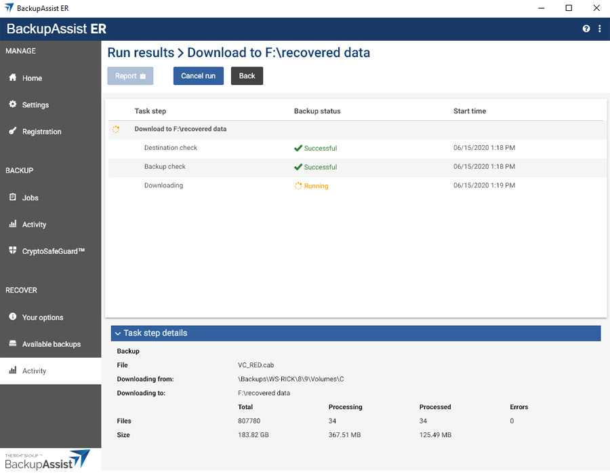
Task: Open Home in Manage menu
Action: pyautogui.click(x=51, y=78)
